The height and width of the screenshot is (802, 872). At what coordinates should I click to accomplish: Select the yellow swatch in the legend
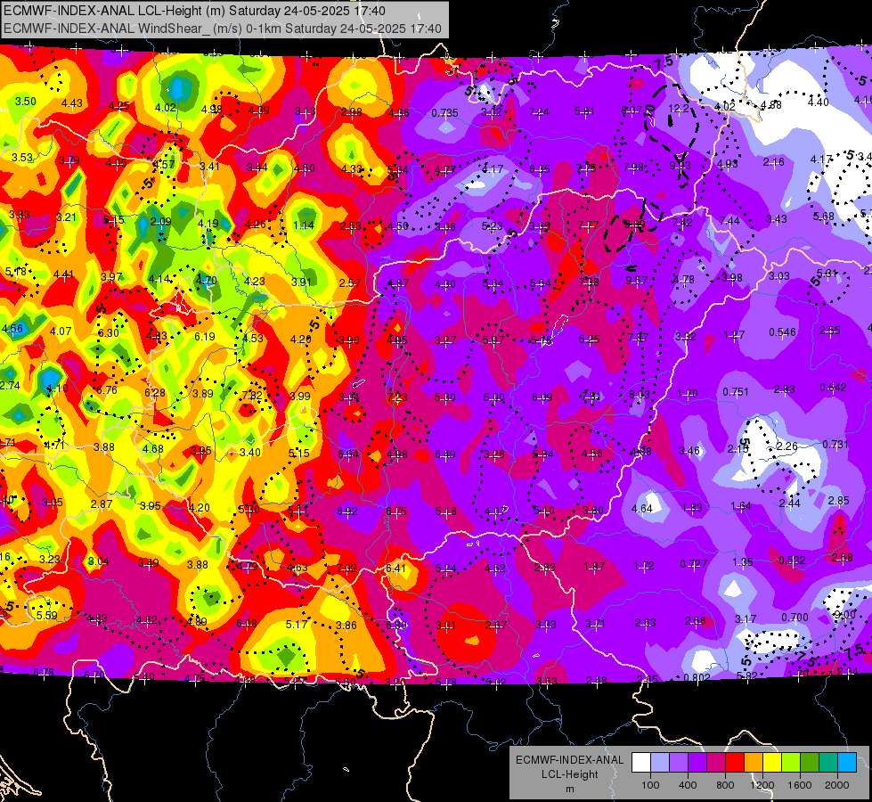tap(772, 763)
